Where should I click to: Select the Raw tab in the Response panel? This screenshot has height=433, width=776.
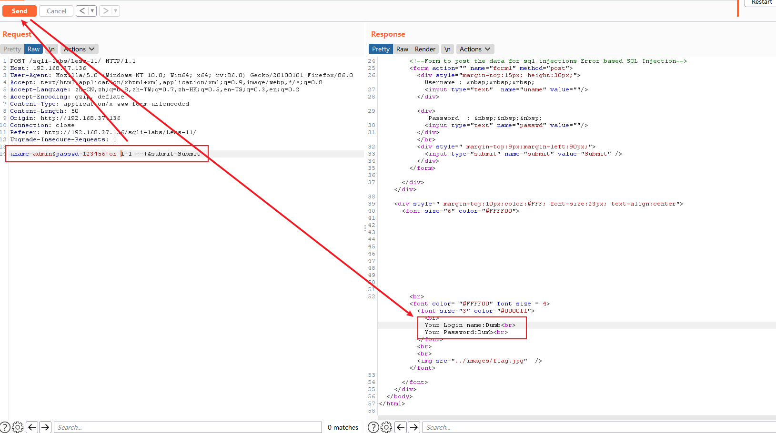(x=402, y=49)
